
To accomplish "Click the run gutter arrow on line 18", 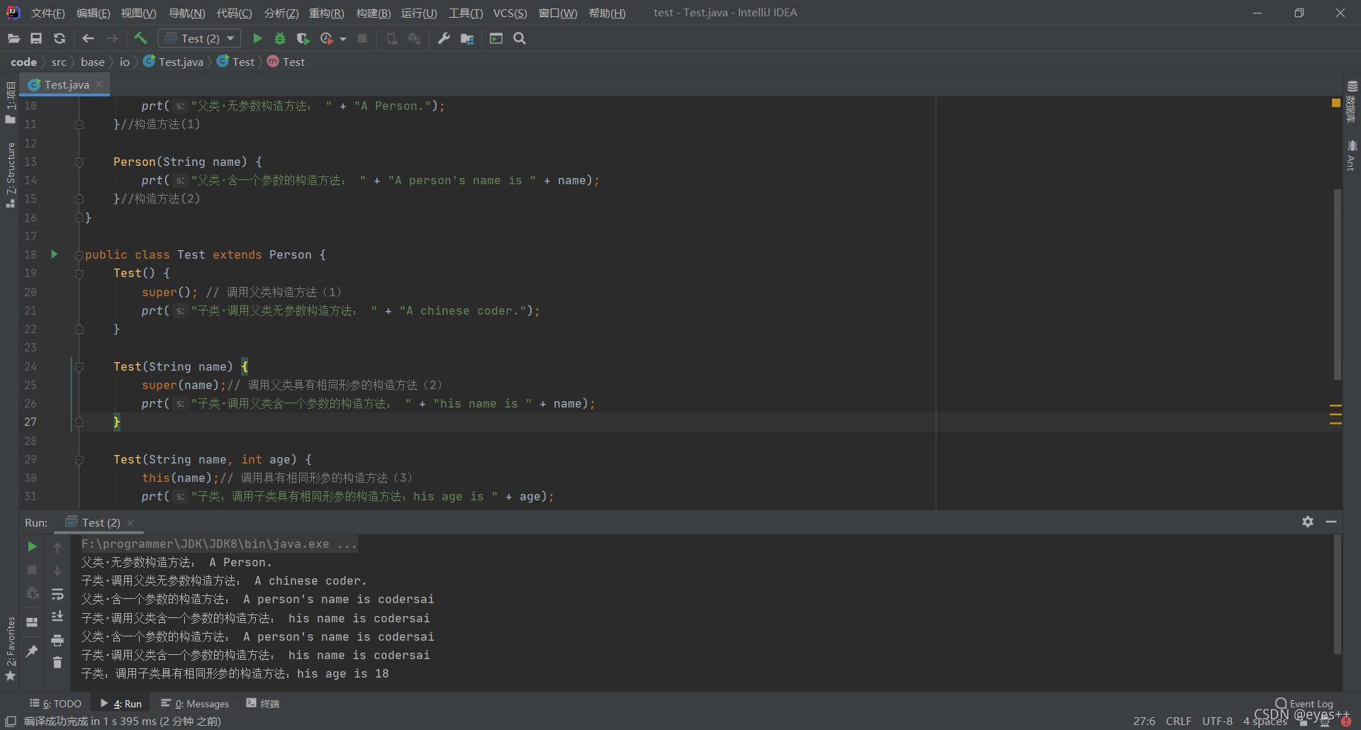I will [54, 254].
